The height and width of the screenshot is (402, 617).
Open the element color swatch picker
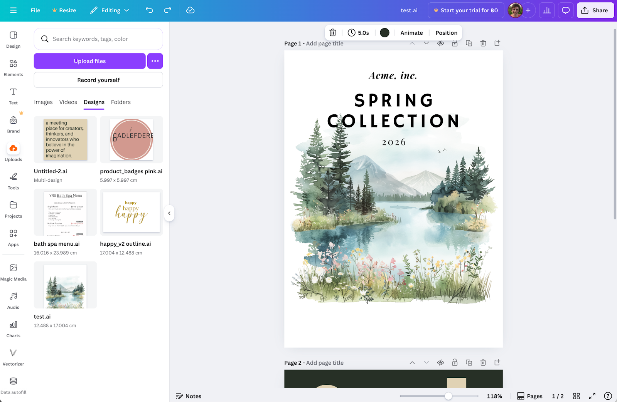click(x=384, y=33)
